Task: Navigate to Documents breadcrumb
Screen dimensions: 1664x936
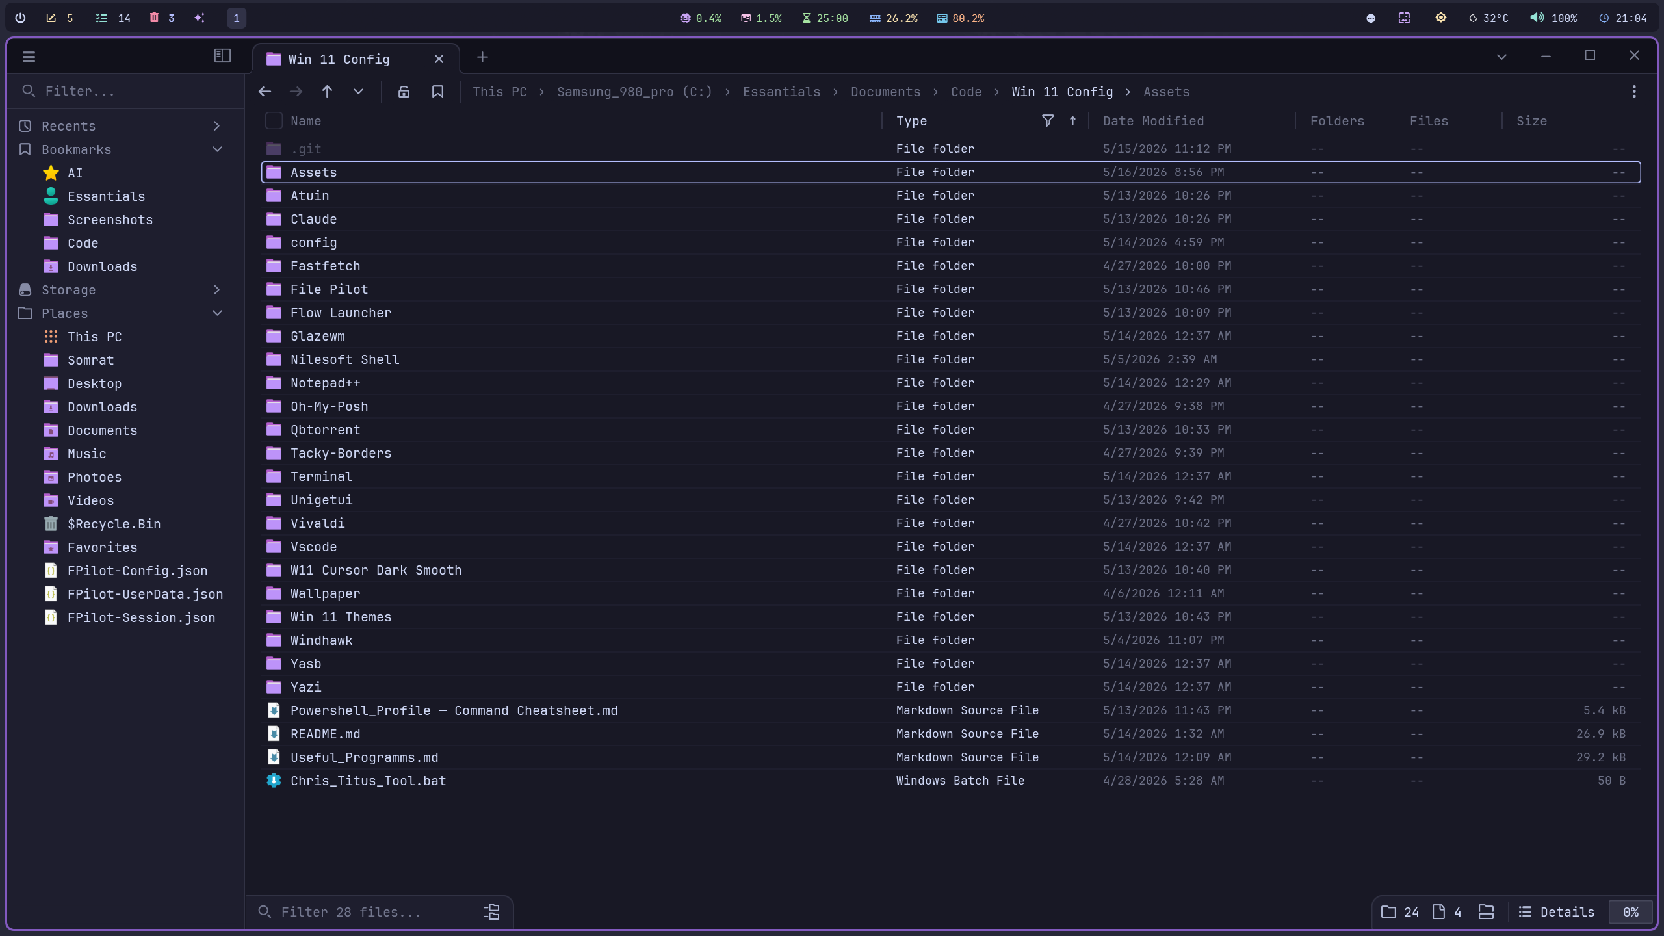Action: click(x=885, y=92)
